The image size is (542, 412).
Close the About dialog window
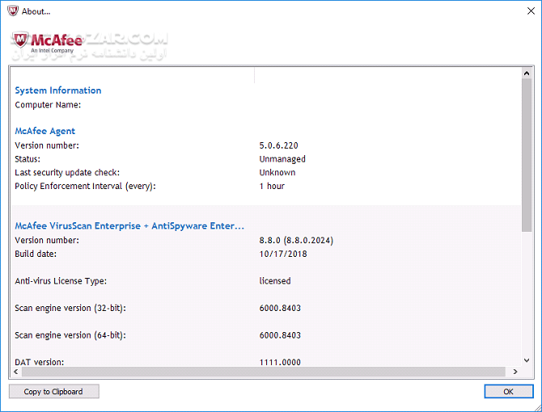531,11
